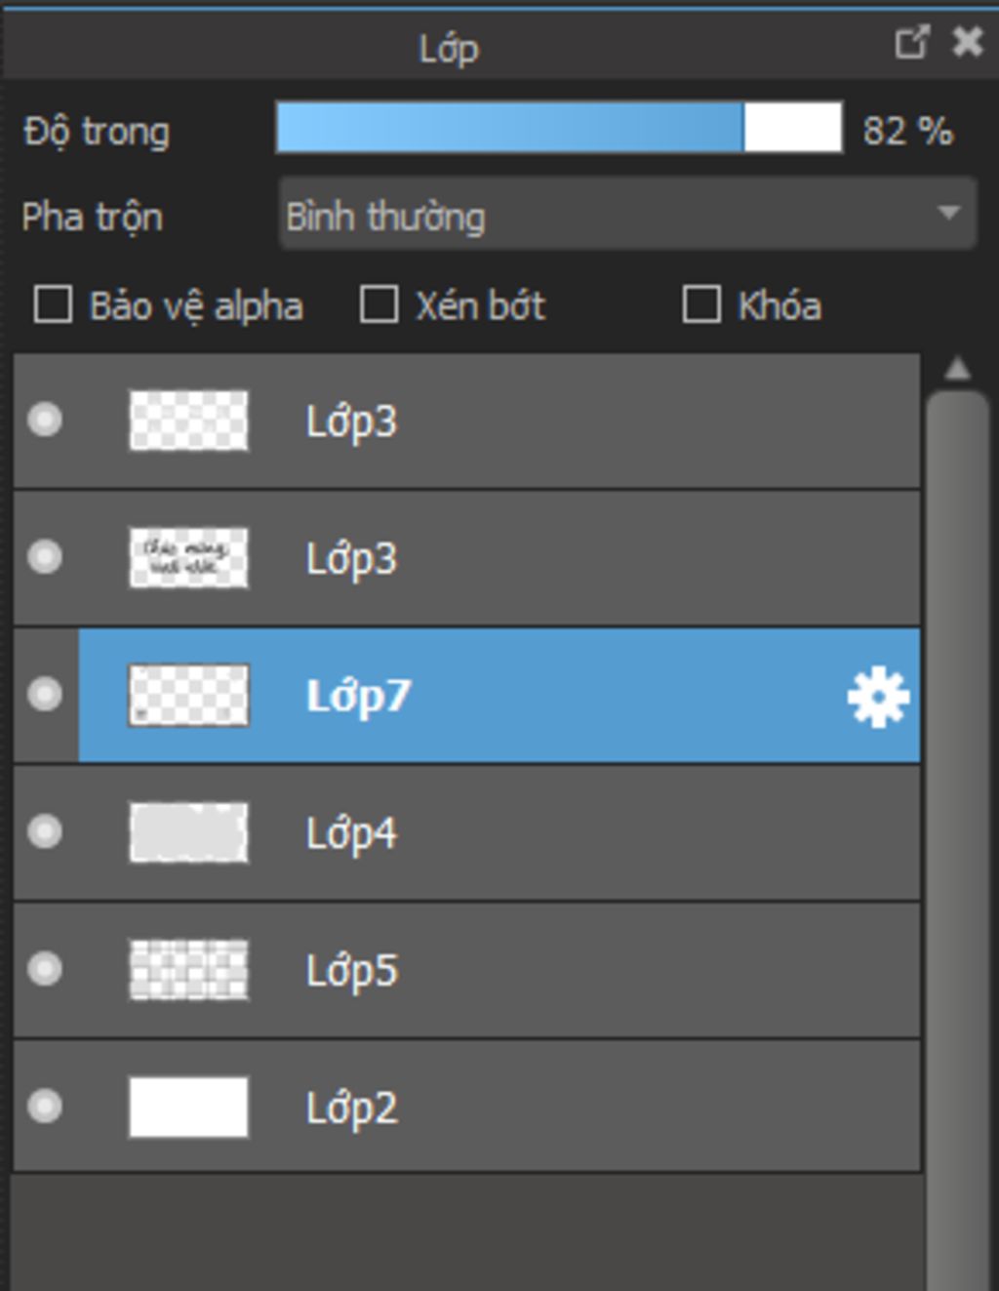Viewport: 999px width, 1291px height.
Task: Click the text layer Lớp3 thumbnail
Action: [x=188, y=558]
